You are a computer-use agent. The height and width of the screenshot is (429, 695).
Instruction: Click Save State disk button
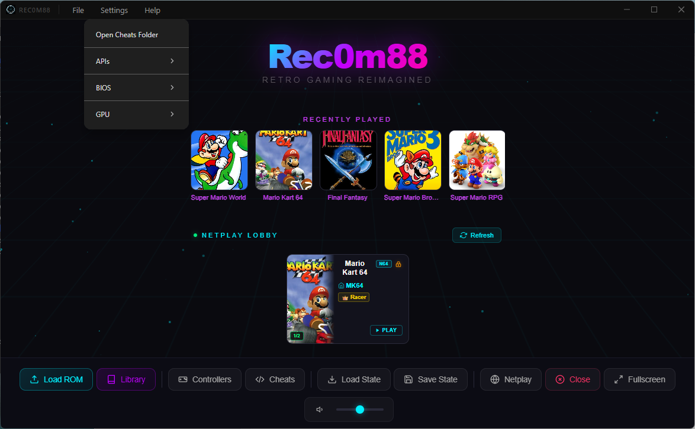430,379
